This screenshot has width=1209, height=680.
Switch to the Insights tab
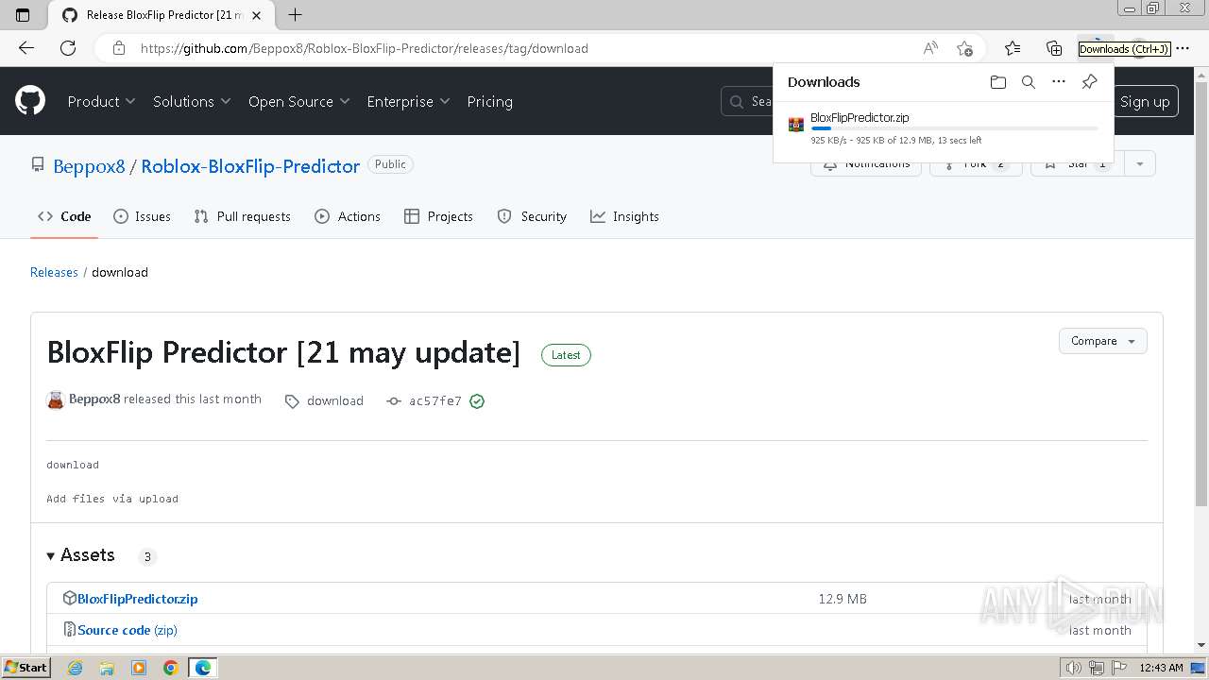(x=624, y=216)
